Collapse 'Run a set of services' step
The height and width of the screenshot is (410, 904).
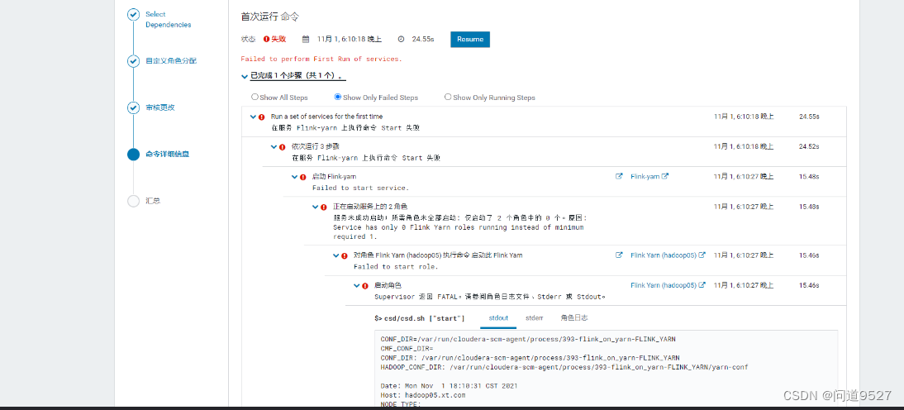[253, 117]
